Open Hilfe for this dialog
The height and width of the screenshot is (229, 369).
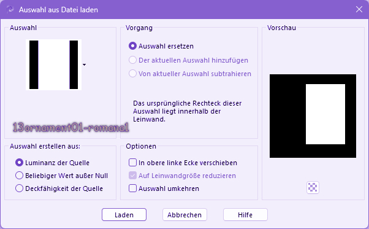pyautogui.click(x=245, y=215)
